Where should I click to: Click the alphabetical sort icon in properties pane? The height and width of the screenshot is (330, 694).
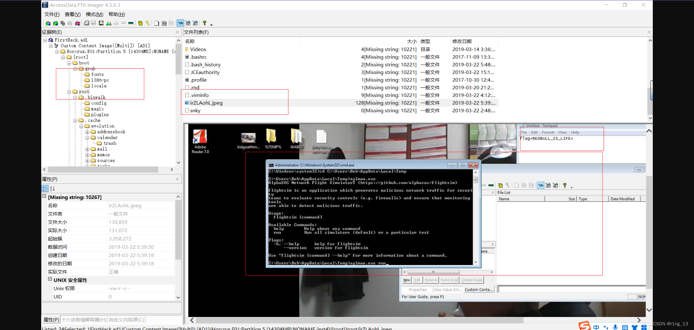coord(52,188)
